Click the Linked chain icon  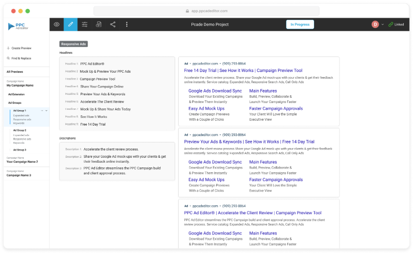pos(391,24)
